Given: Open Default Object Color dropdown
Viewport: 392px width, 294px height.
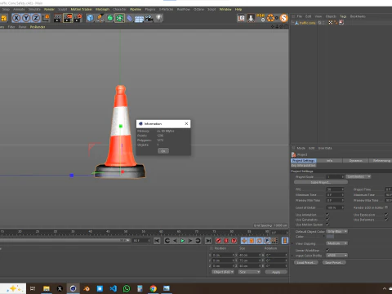Looking at the screenshot, I should (x=337, y=231).
